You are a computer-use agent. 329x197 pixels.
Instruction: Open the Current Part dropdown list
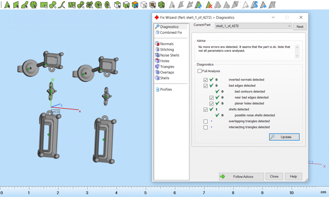point(290,26)
